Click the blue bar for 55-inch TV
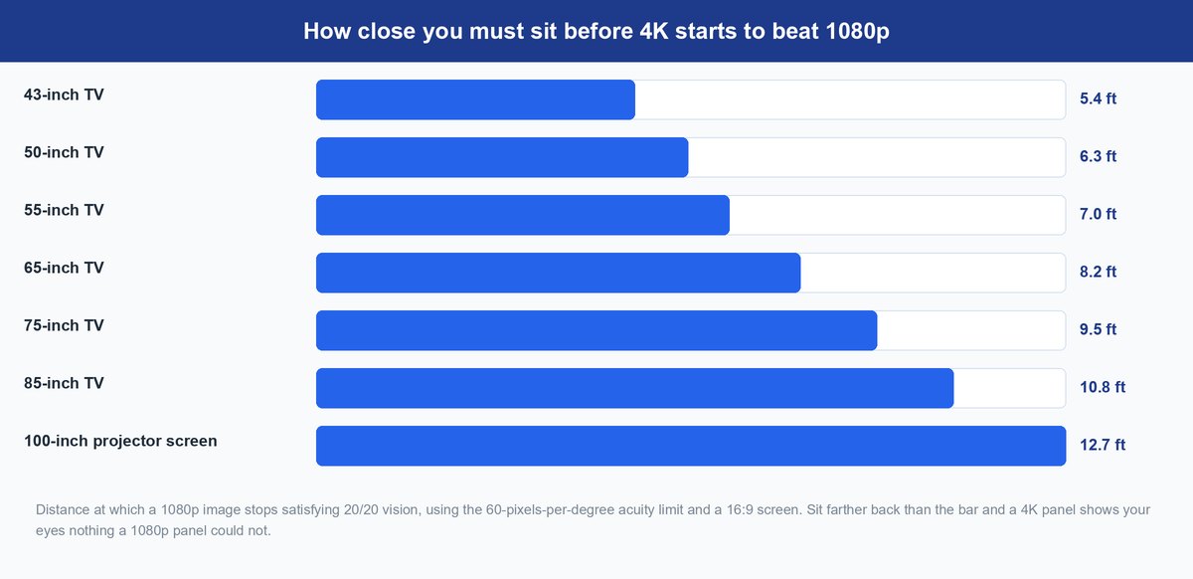Image resolution: width=1193 pixels, height=579 pixels. click(523, 215)
